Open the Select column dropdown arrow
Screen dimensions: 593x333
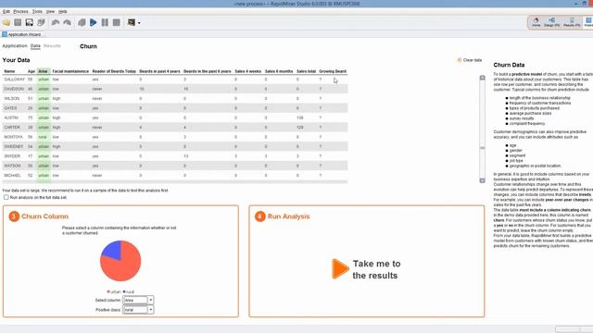[x=150, y=300]
